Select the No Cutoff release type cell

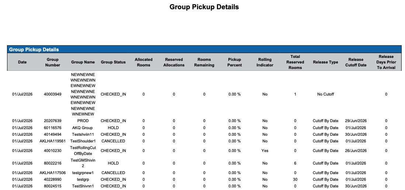325,94
